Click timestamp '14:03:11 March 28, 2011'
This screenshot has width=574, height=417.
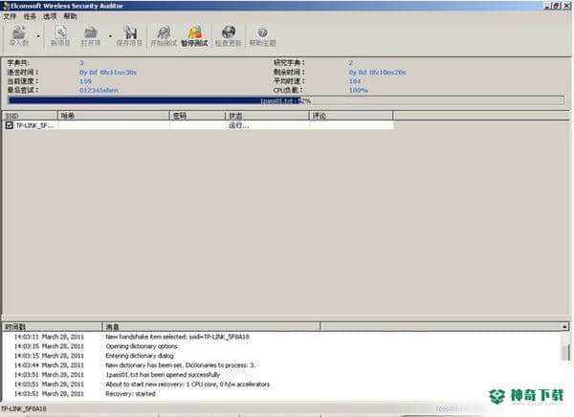(49, 337)
